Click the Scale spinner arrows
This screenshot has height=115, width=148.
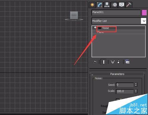tap(136, 91)
